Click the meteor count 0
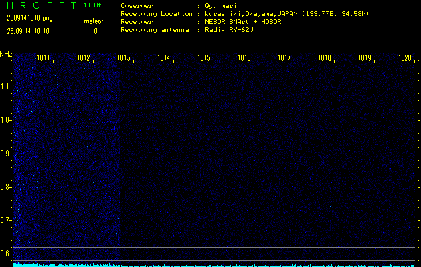The width and height of the screenshot is (421, 267). pyautogui.click(x=96, y=31)
